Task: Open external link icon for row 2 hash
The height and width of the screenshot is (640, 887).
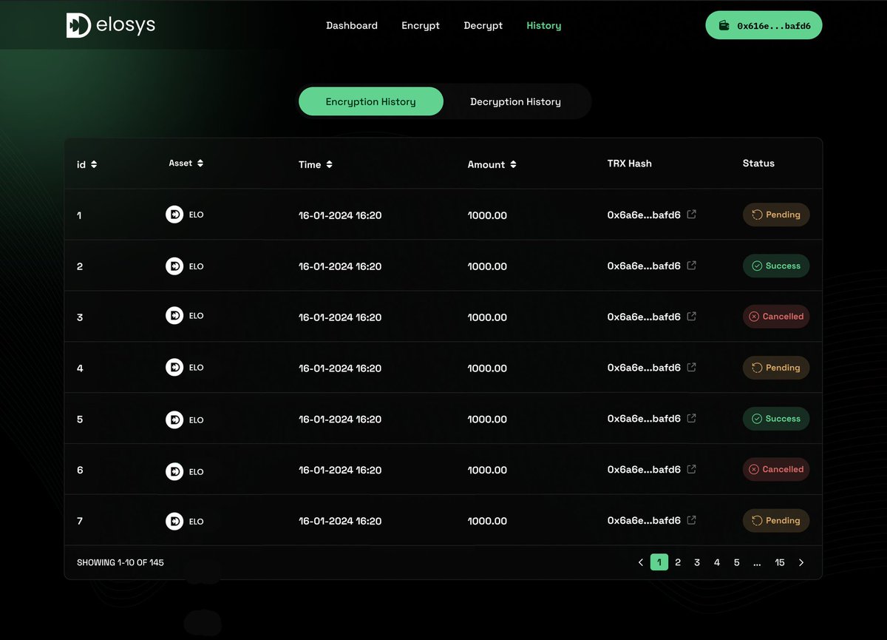Action: point(692,266)
